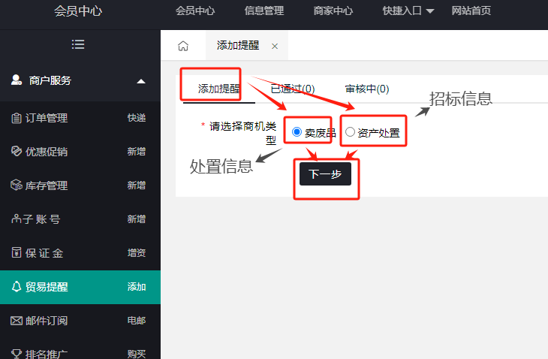This screenshot has width=548, height=359.
Task: Switch to the 审核中(0) tab
Action: click(366, 89)
